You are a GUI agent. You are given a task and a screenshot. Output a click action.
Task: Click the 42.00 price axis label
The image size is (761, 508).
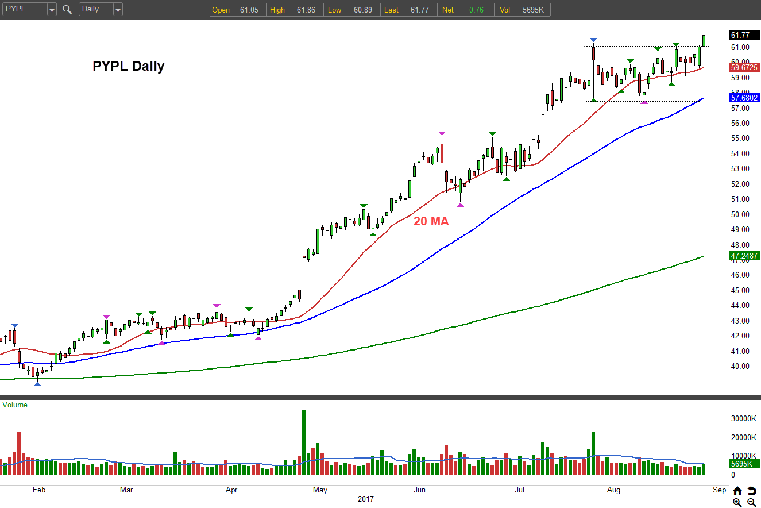pos(740,336)
